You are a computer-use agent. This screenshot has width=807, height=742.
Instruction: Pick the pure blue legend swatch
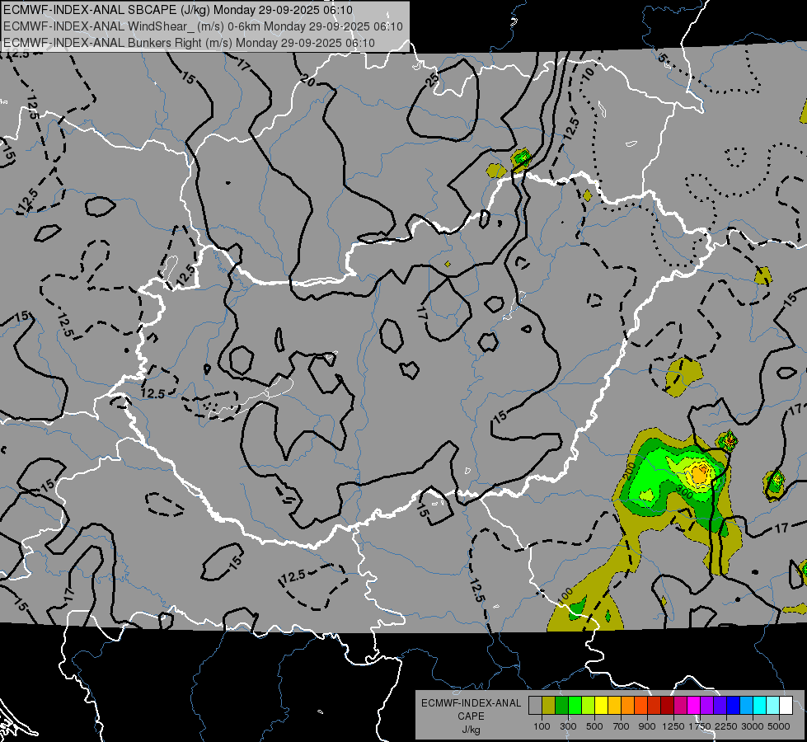coord(734,705)
